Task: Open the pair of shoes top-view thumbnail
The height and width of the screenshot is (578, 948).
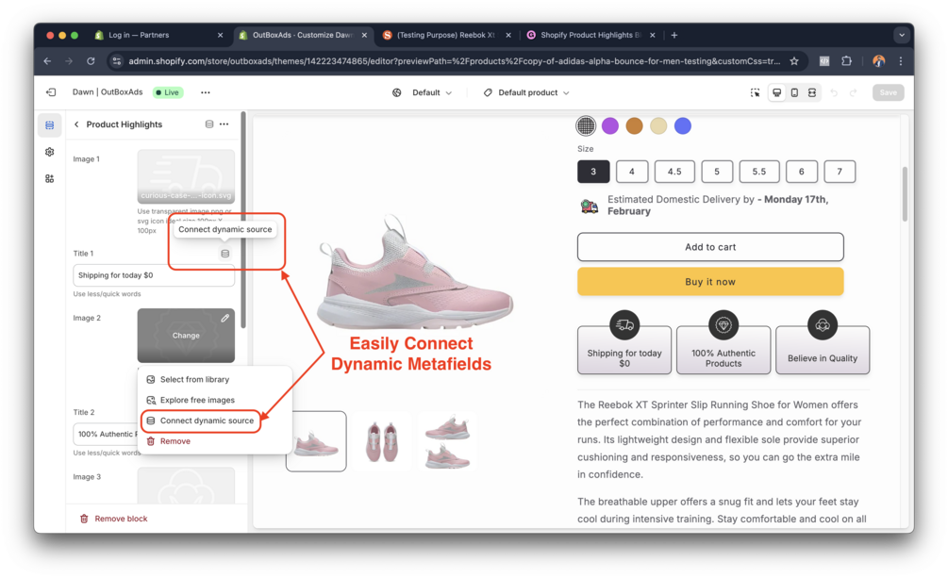Action: [x=382, y=441]
